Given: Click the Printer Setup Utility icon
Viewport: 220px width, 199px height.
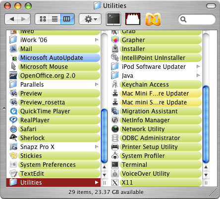Looking at the screenshot, I should [x=115, y=147].
